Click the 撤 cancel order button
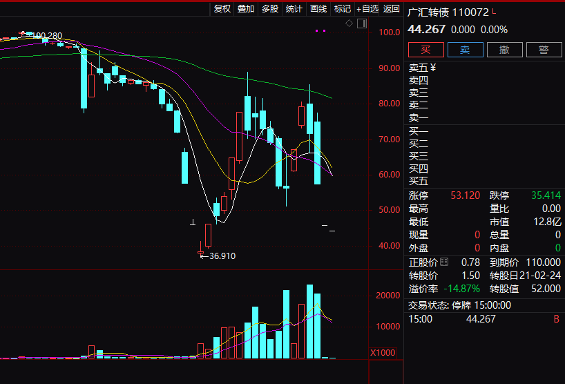 (504, 50)
